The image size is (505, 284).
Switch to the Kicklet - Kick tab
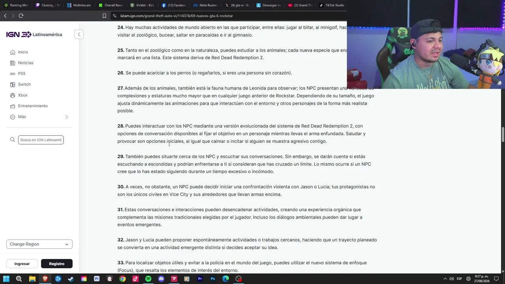point(142,5)
